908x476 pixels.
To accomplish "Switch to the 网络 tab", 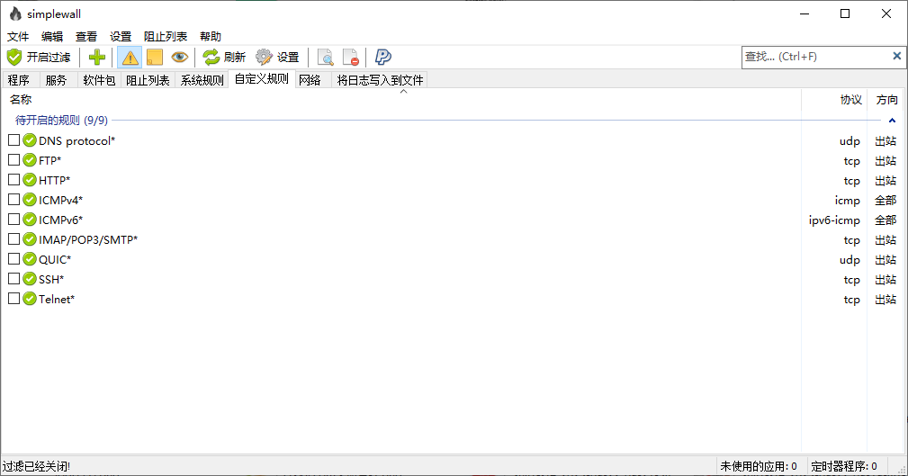I will click(310, 80).
